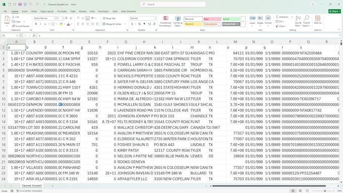Open the font size dropdown
Screen dimensions: 343x193
63,18
